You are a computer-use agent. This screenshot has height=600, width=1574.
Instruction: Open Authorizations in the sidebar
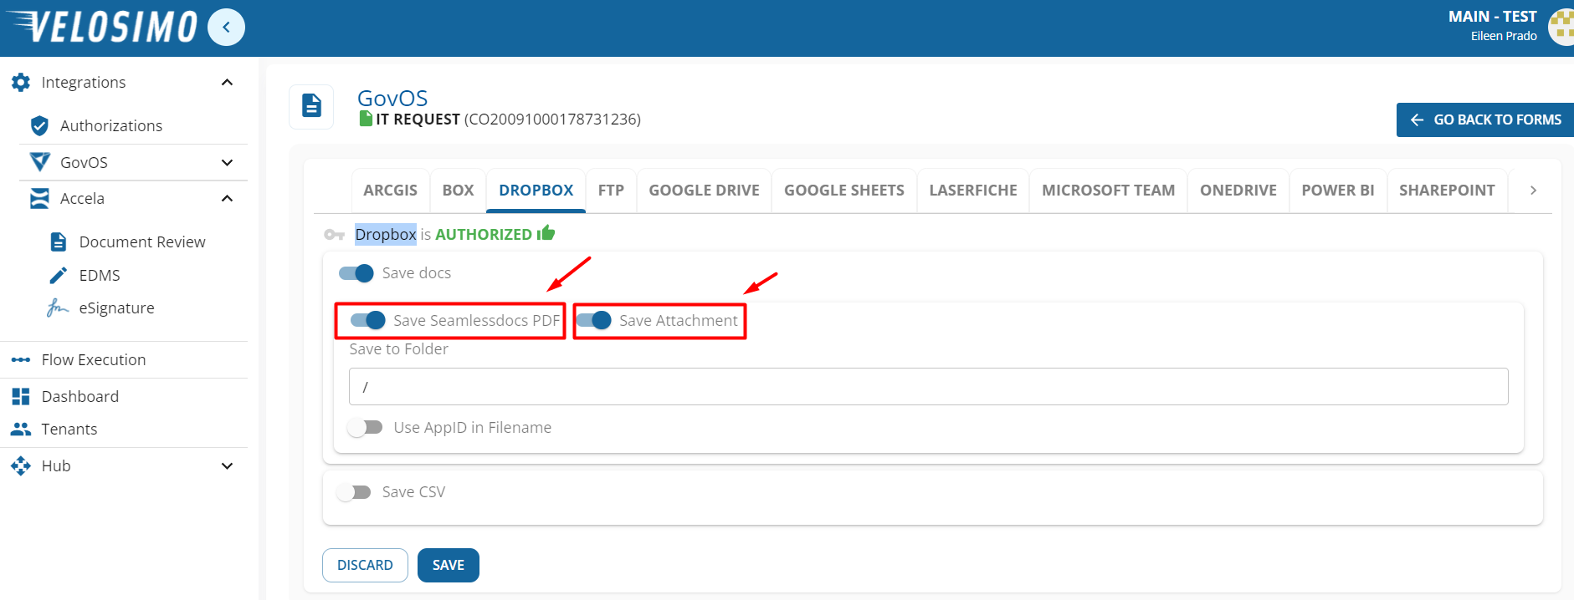(x=111, y=125)
